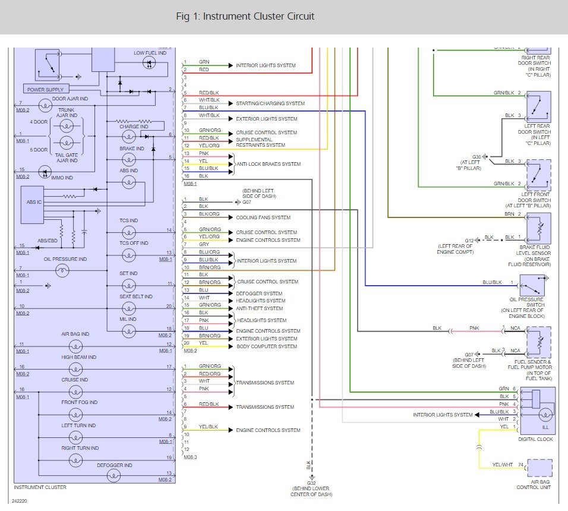Click the TCS OFF IND lamp symbol
Image resolution: width=568 pixels, height=511 pixels.
pyautogui.click(x=128, y=255)
